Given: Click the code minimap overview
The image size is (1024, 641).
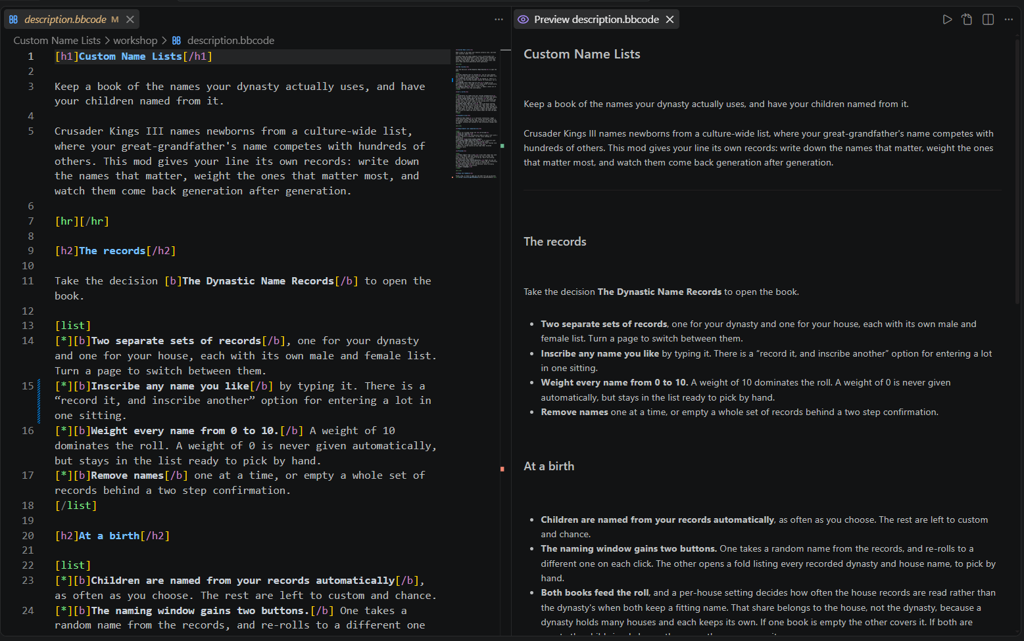Looking at the screenshot, I should coord(475,113).
